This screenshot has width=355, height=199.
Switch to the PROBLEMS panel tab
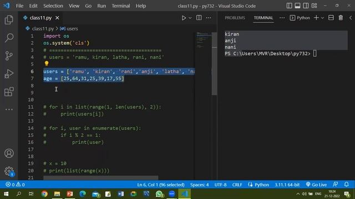coord(235,18)
